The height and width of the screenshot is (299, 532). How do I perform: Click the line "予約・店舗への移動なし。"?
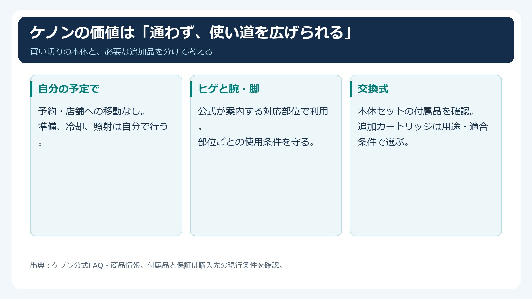(92, 111)
